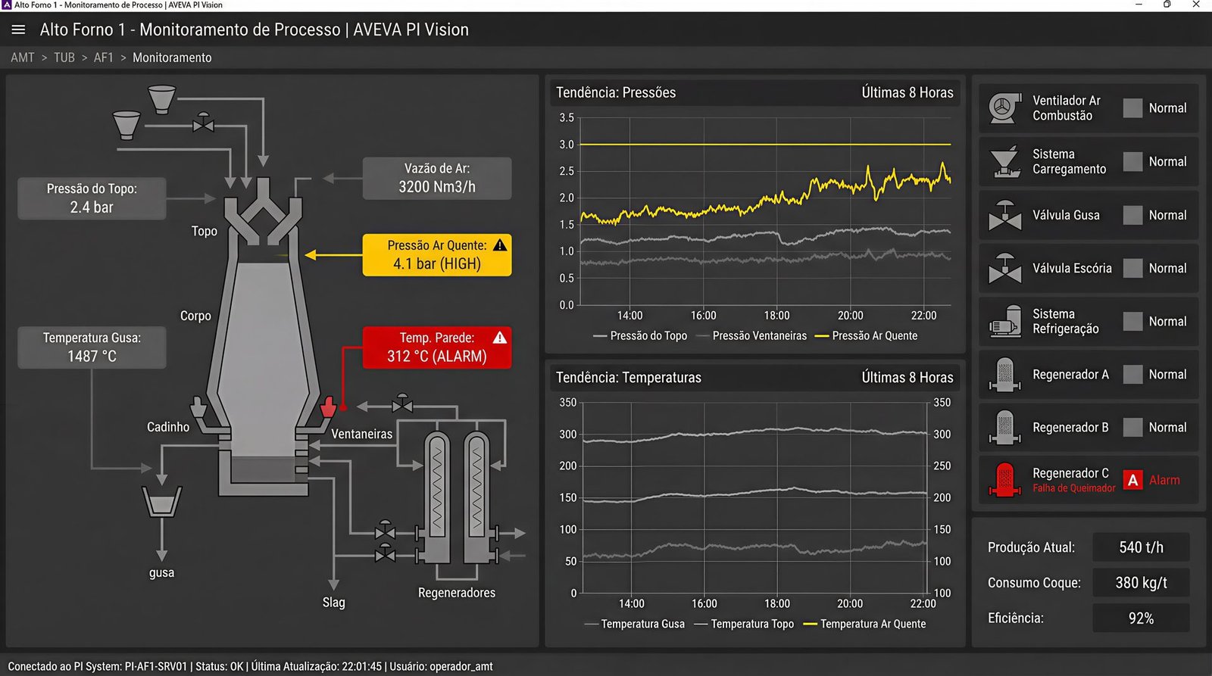Click the Temperatura Gusa legend entry
Screen dimensions: 1212x676
[x=635, y=624]
